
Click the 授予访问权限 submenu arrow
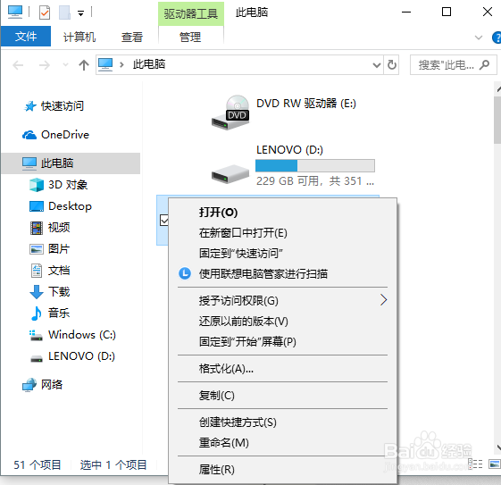pos(384,300)
